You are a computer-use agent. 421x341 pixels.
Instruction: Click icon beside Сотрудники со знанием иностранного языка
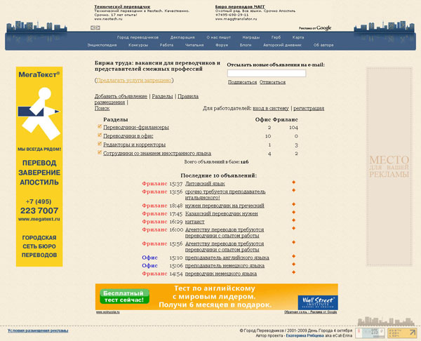[x=100, y=152]
